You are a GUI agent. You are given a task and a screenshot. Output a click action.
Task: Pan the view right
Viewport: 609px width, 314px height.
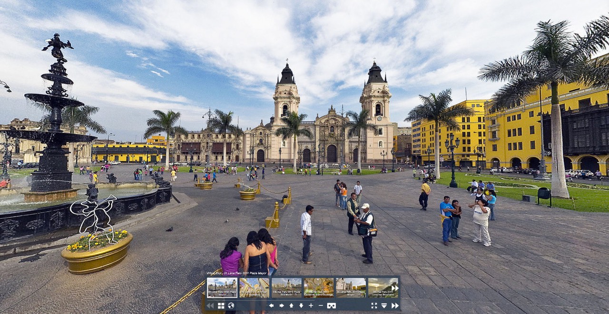(282, 305)
